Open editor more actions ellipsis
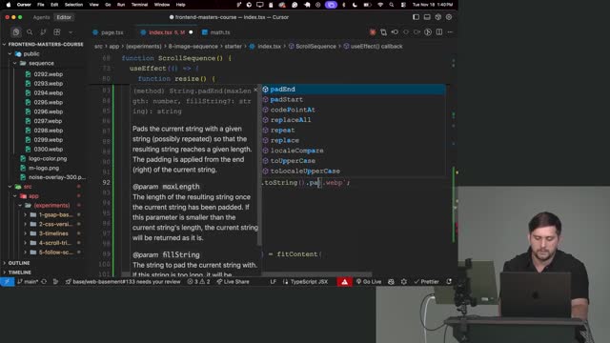 (x=450, y=32)
